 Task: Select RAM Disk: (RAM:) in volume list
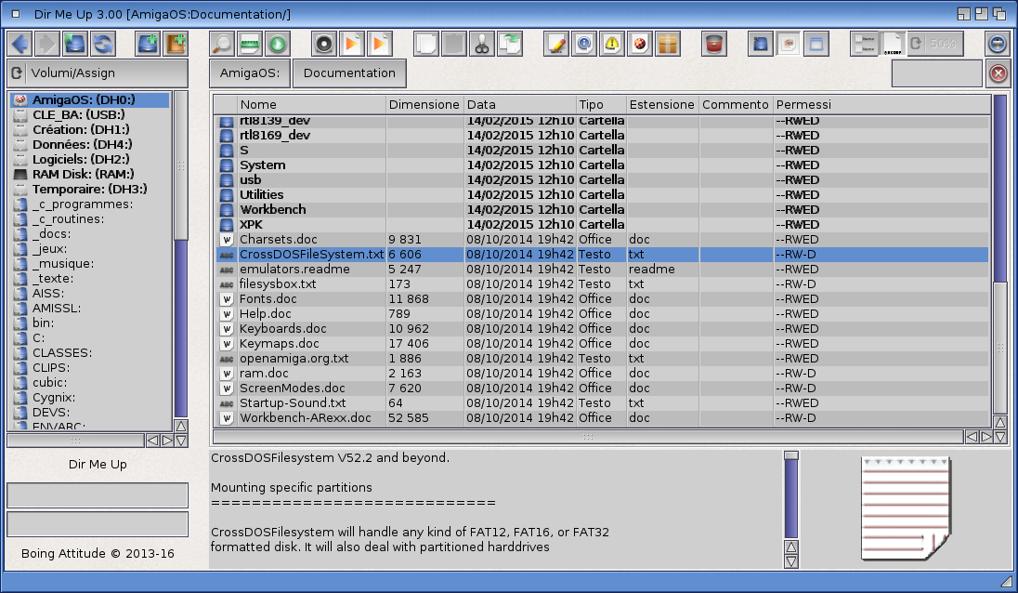pyautogui.click(x=84, y=174)
